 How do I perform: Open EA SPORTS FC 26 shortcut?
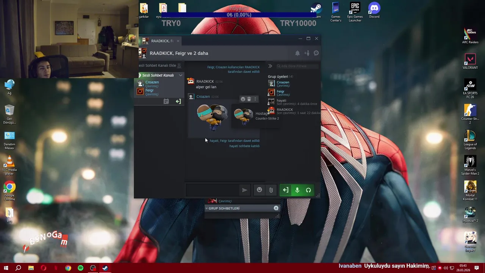pyautogui.click(x=470, y=89)
